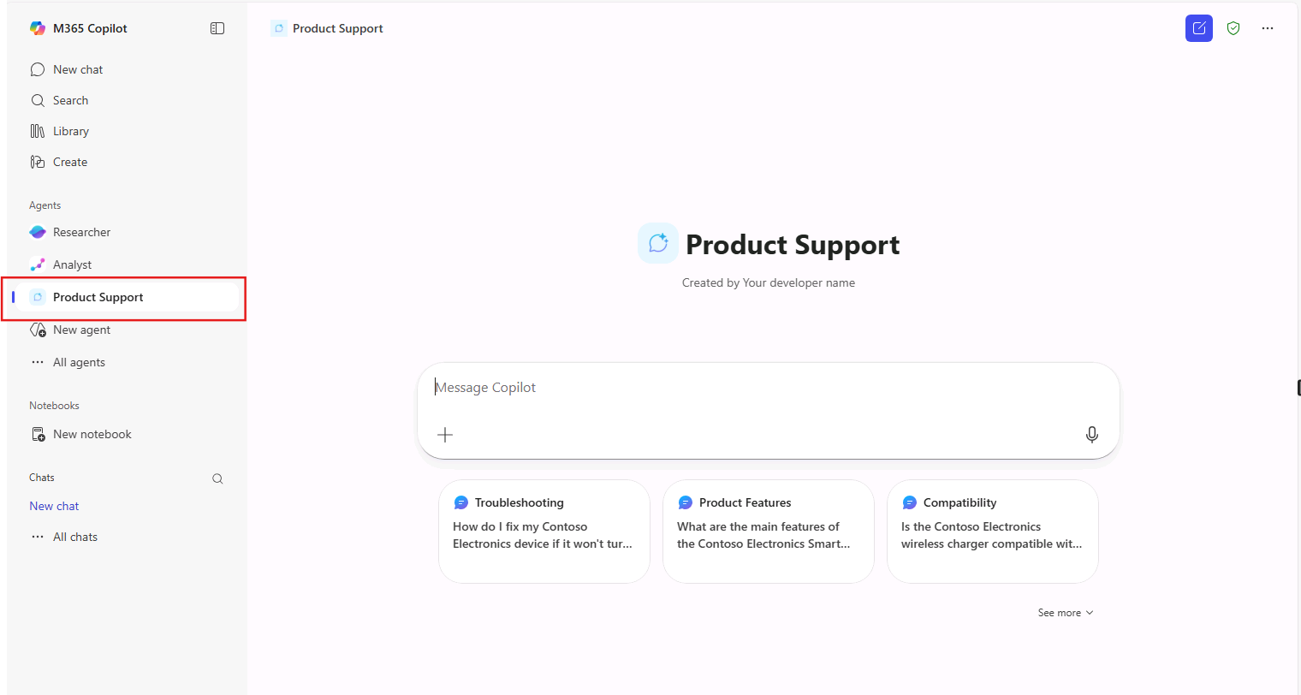Choose the Compatibility prompt card

(x=993, y=531)
